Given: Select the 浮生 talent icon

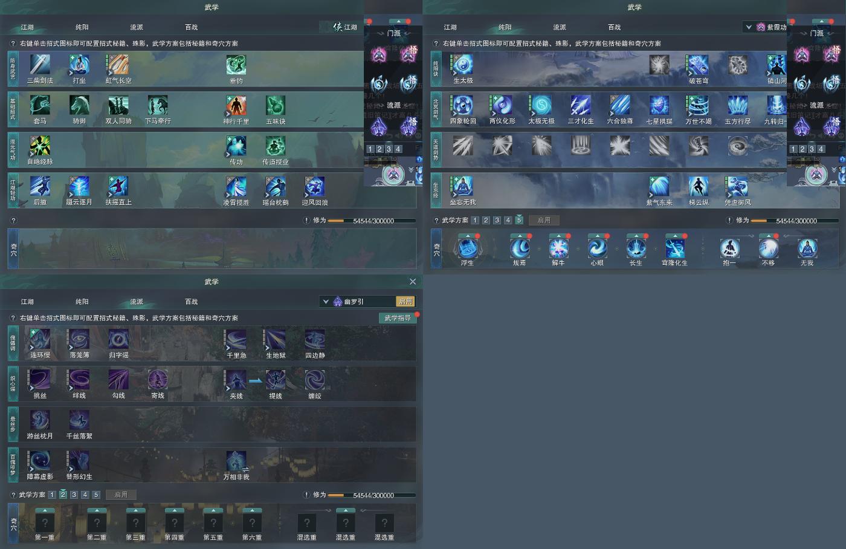Looking at the screenshot, I should click(468, 248).
